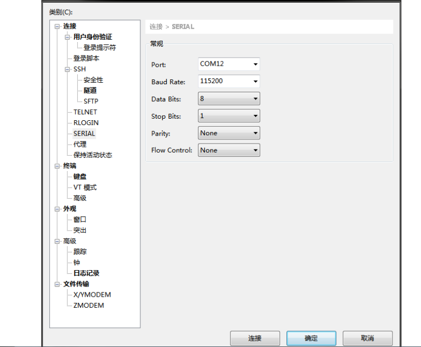
Task: Select 用户身份验证 in the tree
Action: tap(93, 37)
